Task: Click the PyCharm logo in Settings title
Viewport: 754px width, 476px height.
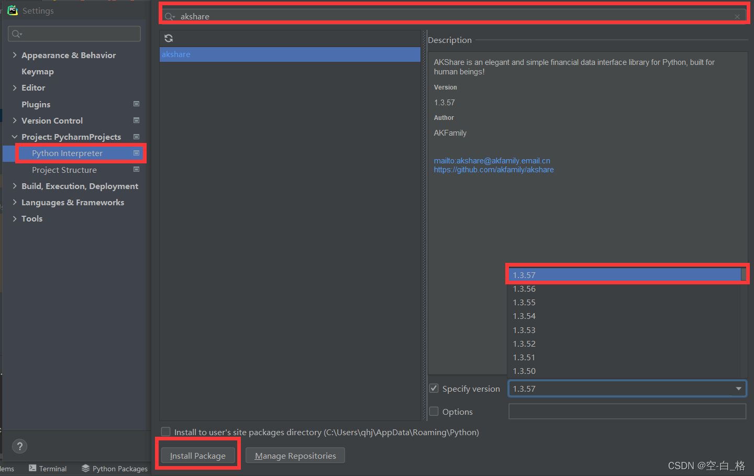Action: click(x=13, y=10)
